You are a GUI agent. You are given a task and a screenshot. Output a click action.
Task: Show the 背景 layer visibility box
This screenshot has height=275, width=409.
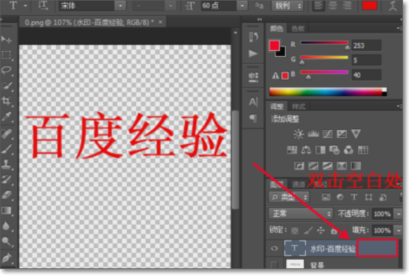(274, 265)
